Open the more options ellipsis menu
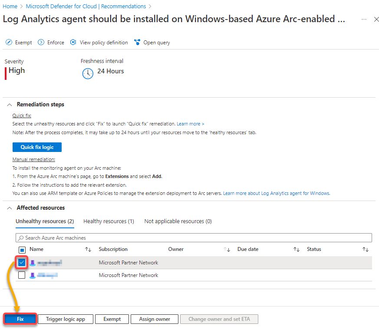 pos(364,19)
